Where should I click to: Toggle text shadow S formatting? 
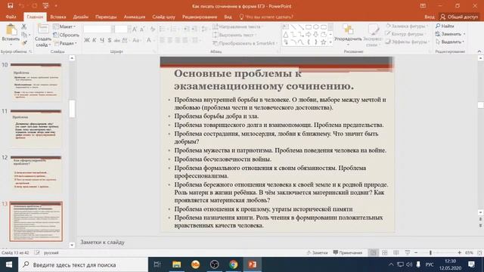[109, 40]
